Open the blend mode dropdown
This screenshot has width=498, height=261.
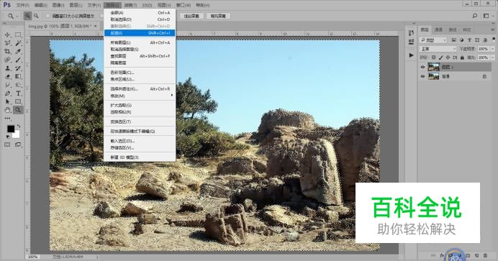click(x=438, y=49)
